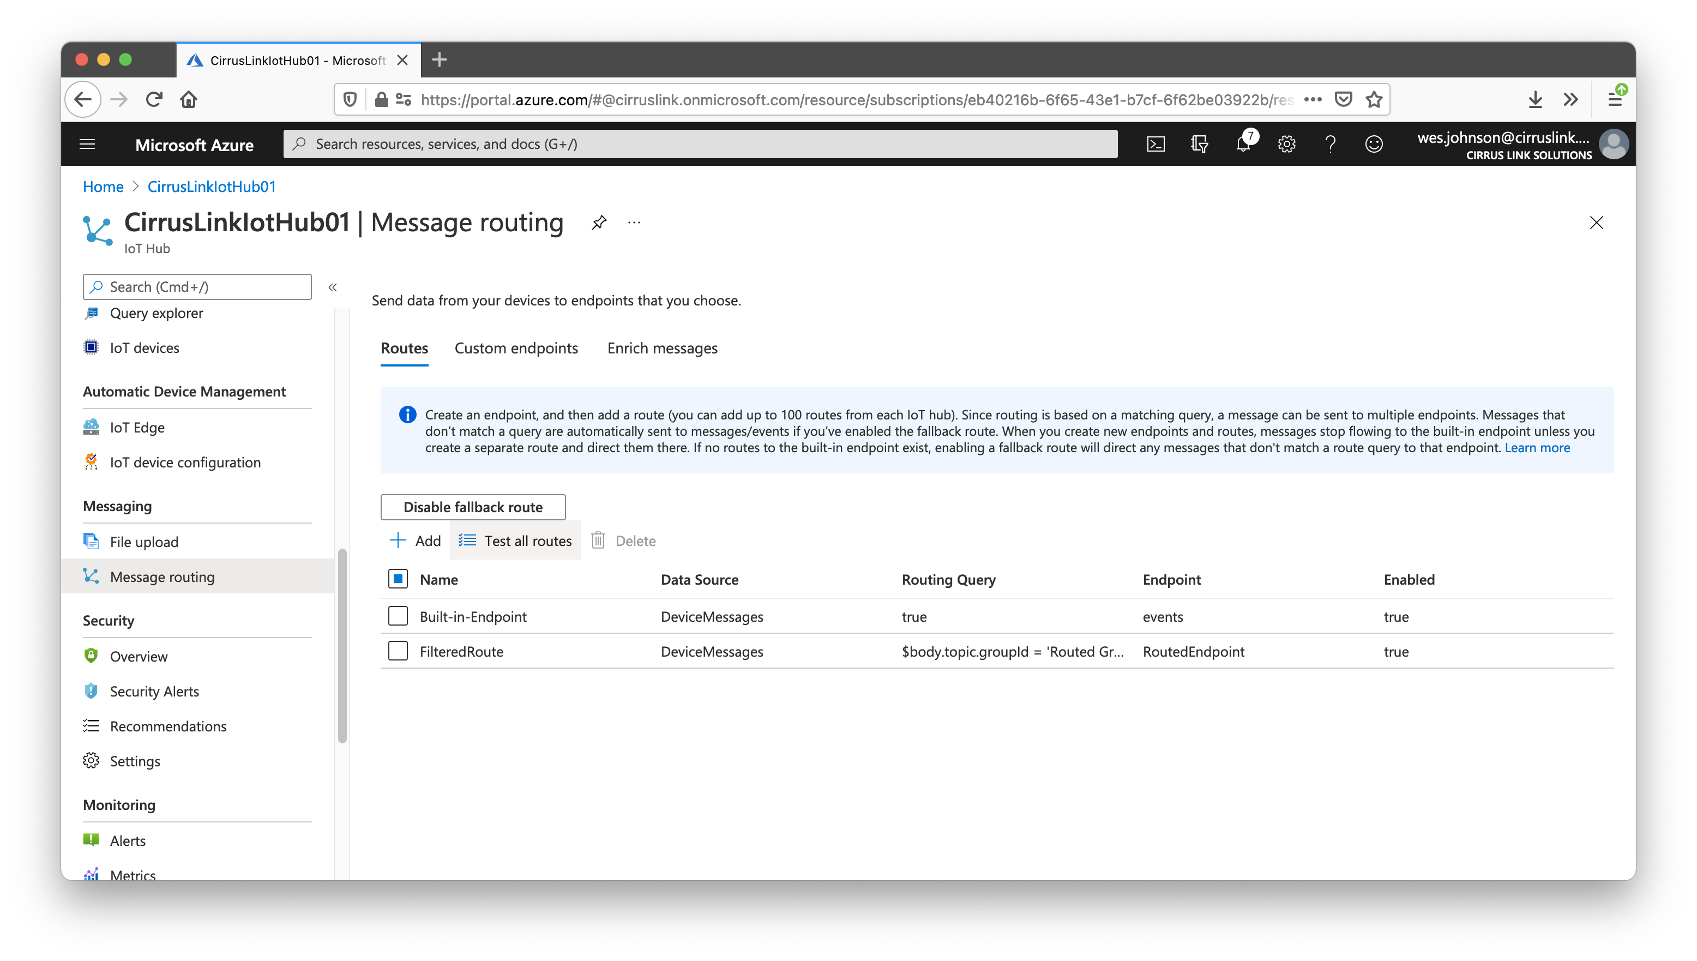Viewport: 1697px width, 961px height.
Task: Open the blade's more options ellipsis
Action: click(x=634, y=223)
